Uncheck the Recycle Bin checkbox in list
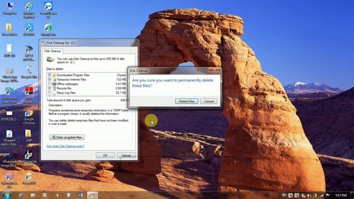Viewport: 354px width, 199px height. (x=49, y=88)
